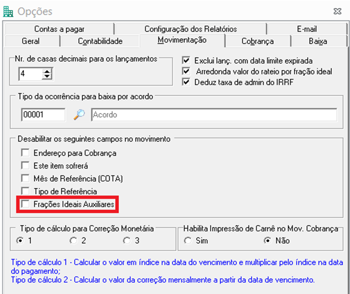Viewport: 350px width, 294px height.
Task: Click the green building app icon
Action: pyautogui.click(x=8, y=11)
